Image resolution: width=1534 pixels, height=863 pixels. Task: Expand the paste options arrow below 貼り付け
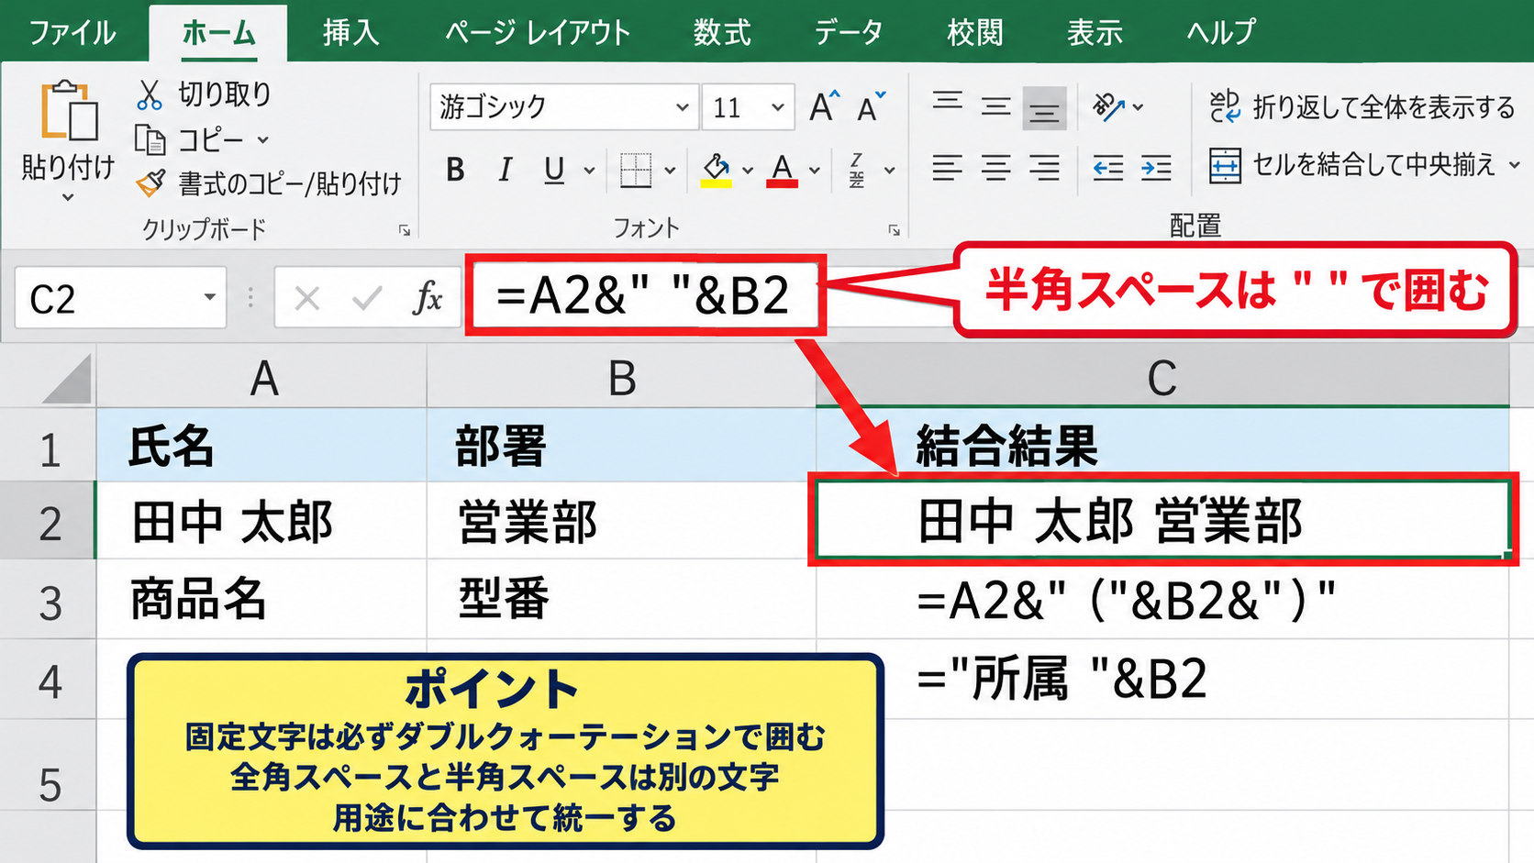(x=68, y=197)
